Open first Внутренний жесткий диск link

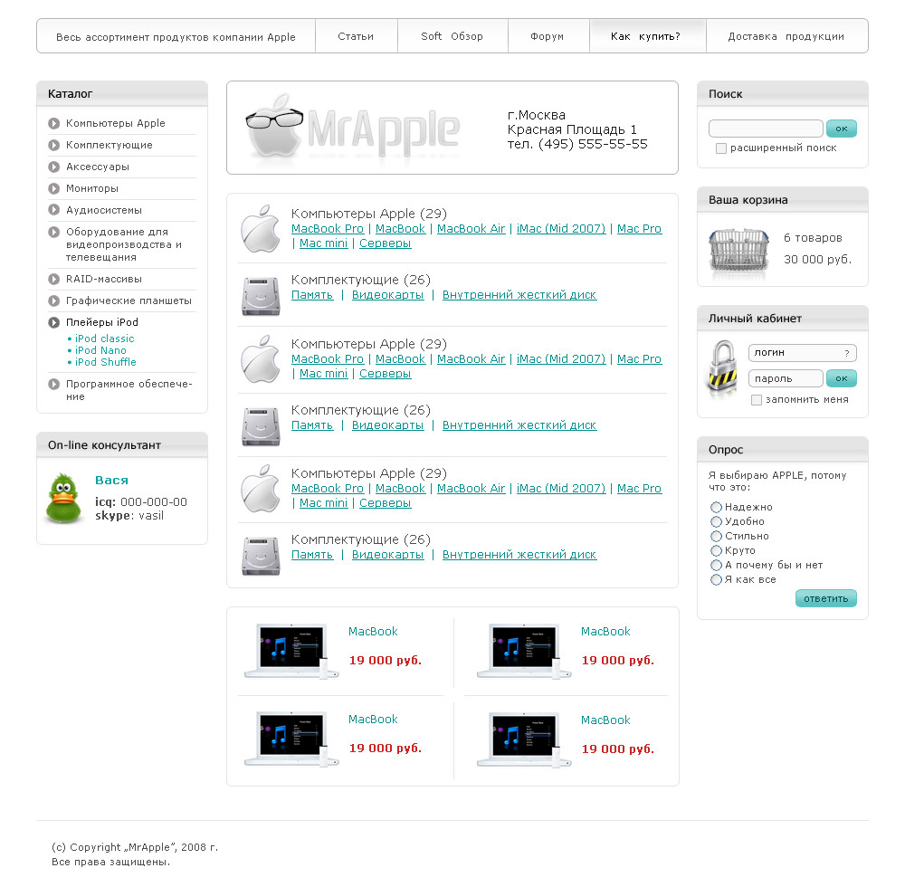pyautogui.click(x=519, y=295)
